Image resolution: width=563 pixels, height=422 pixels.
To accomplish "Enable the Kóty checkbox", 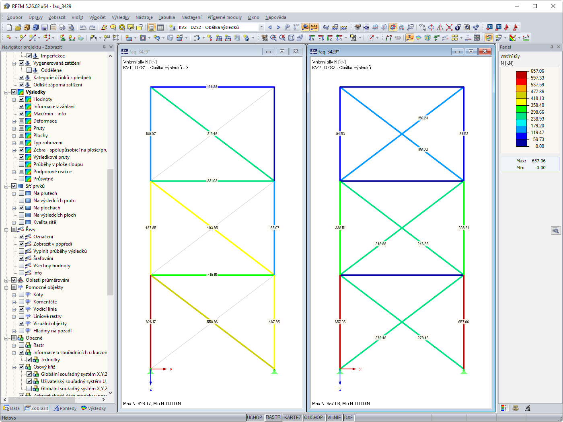I will (22, 295).
